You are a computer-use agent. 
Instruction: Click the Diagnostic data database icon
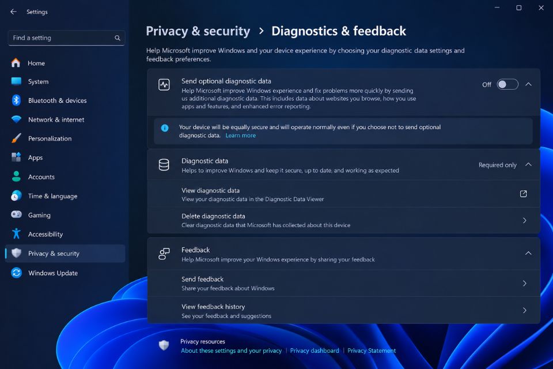[164, 165]
